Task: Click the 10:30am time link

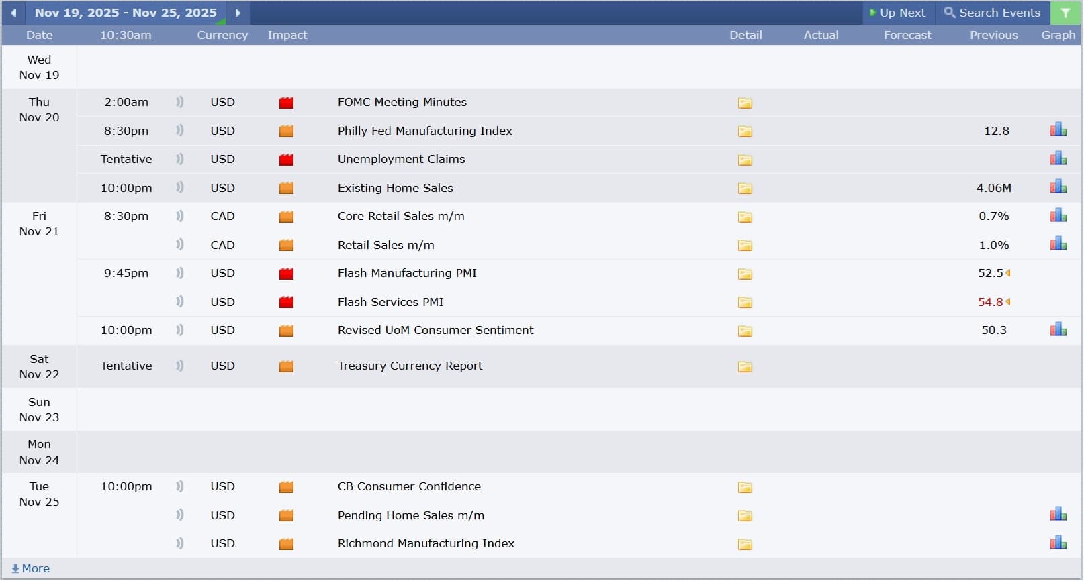Action: [x=126, y=35]
